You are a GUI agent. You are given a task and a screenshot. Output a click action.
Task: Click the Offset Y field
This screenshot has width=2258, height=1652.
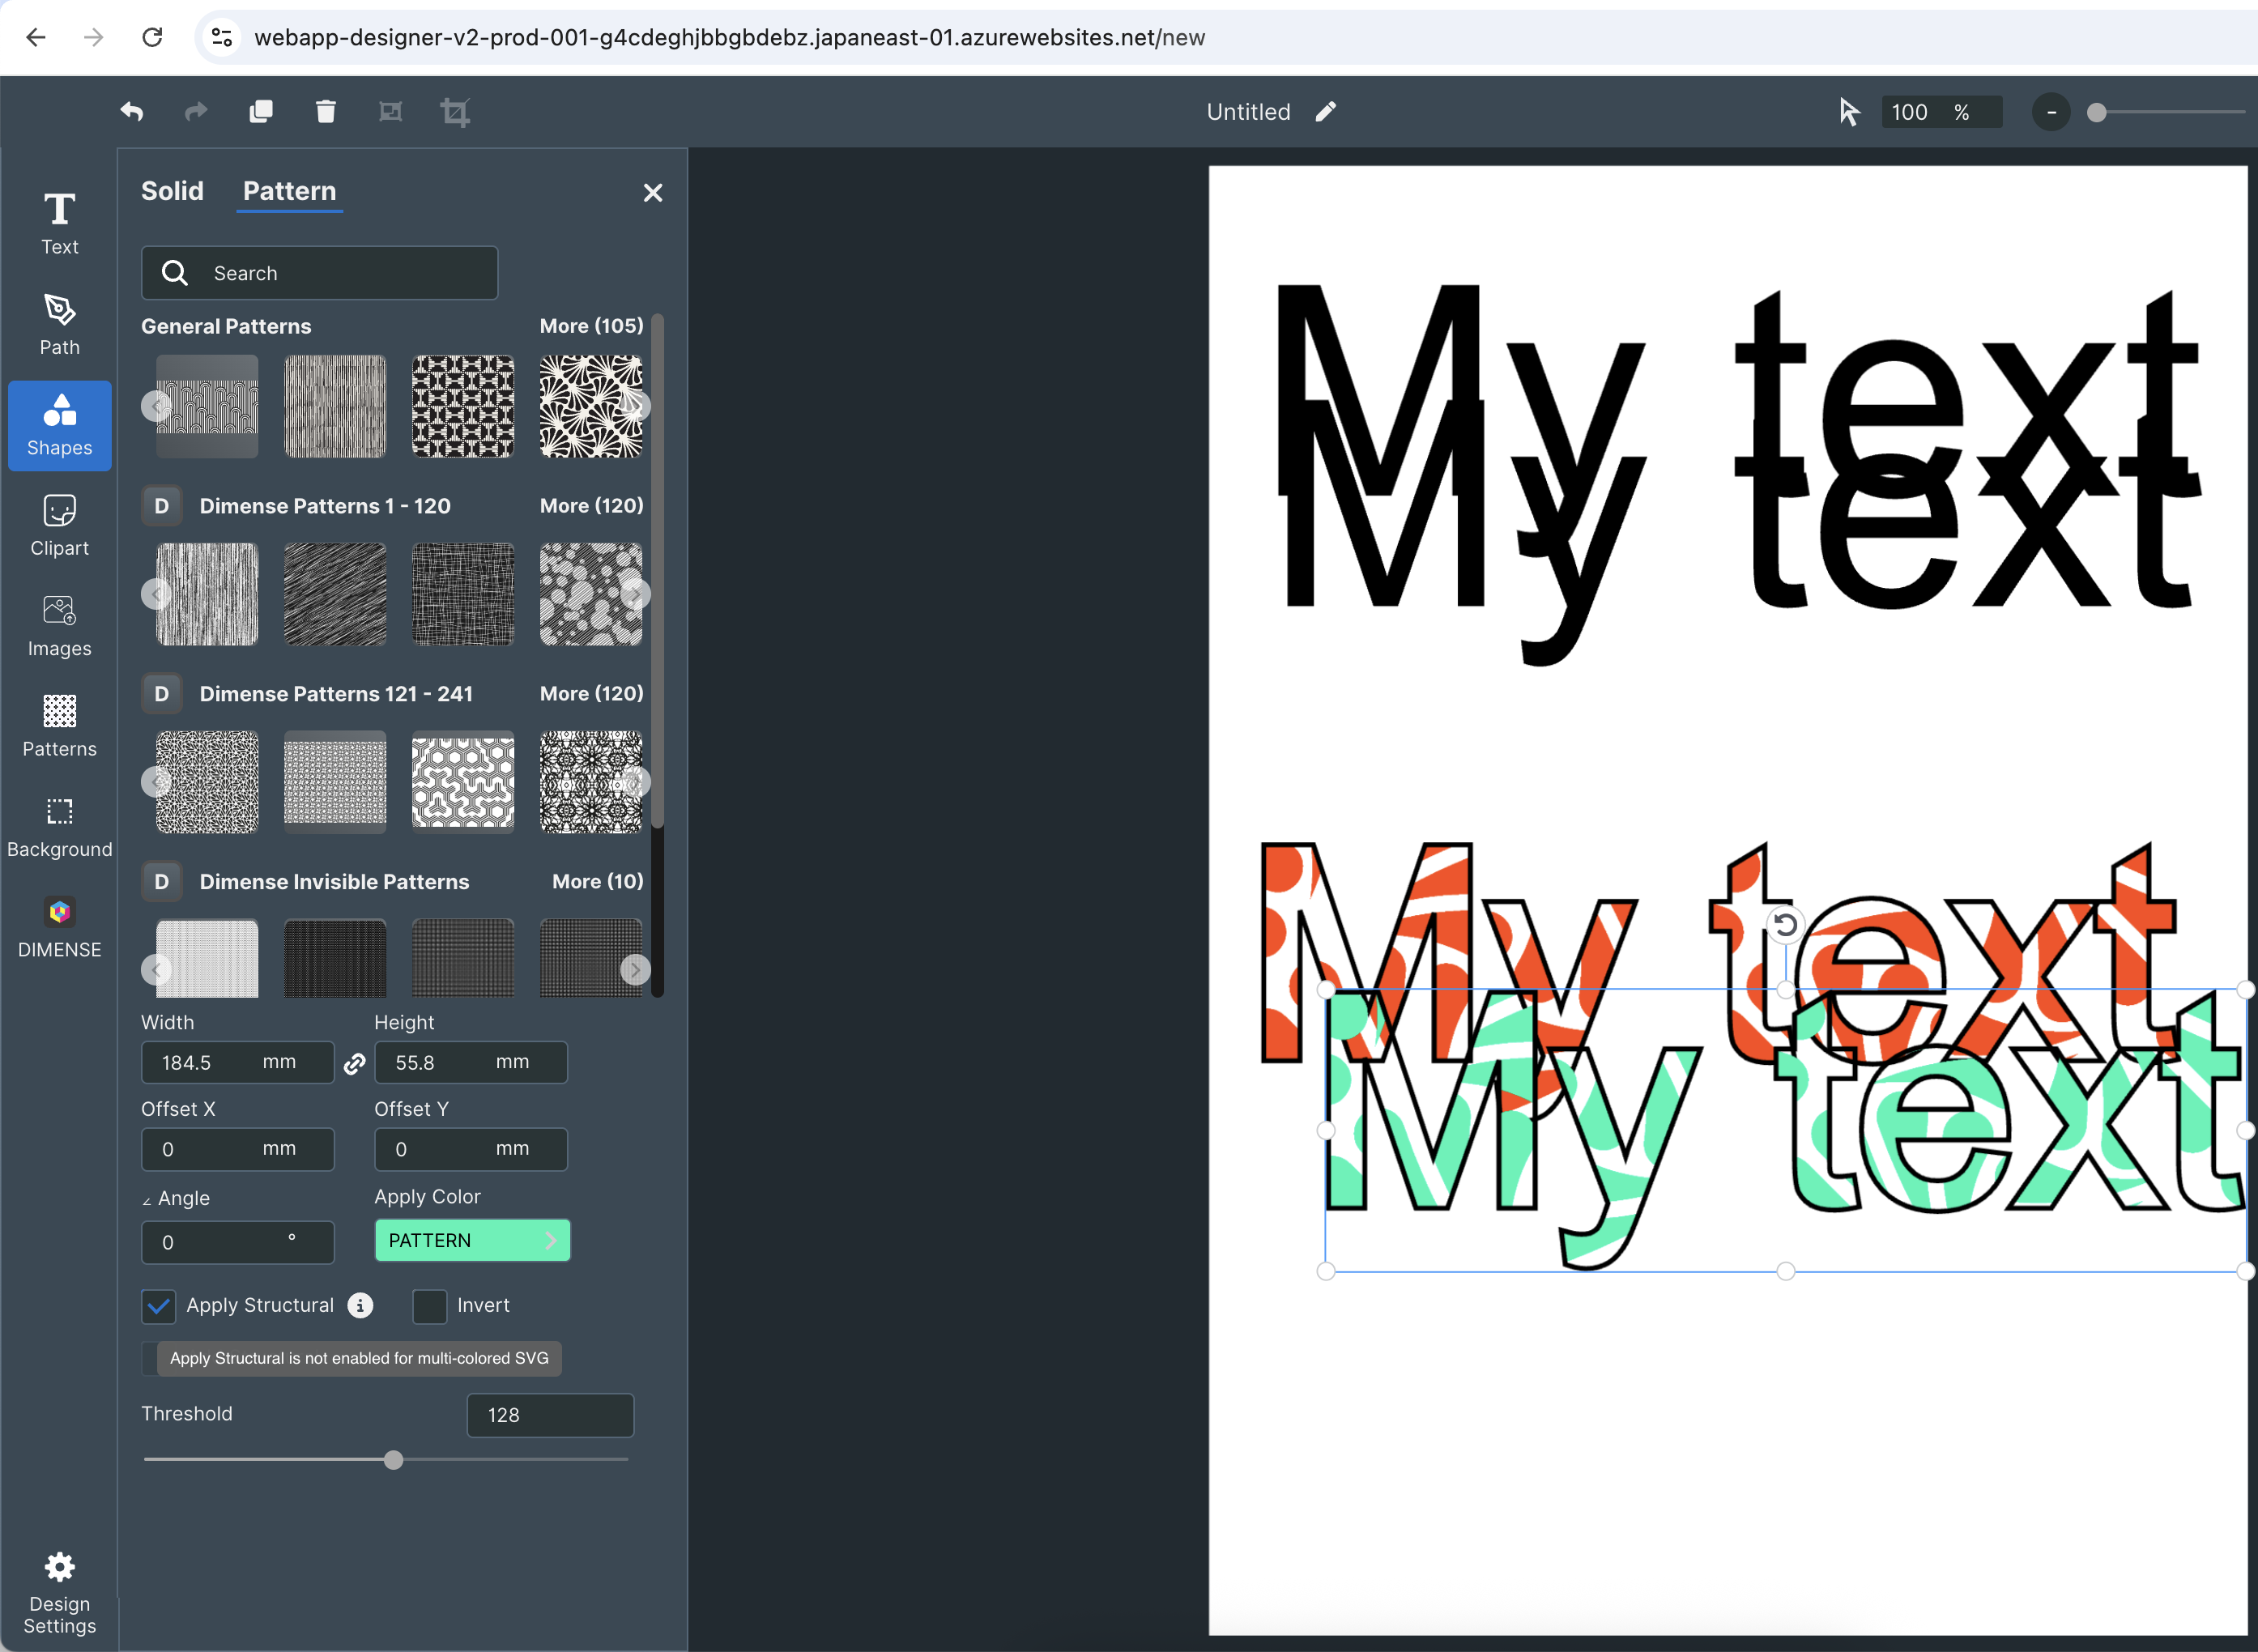(x=470, y=1149)
